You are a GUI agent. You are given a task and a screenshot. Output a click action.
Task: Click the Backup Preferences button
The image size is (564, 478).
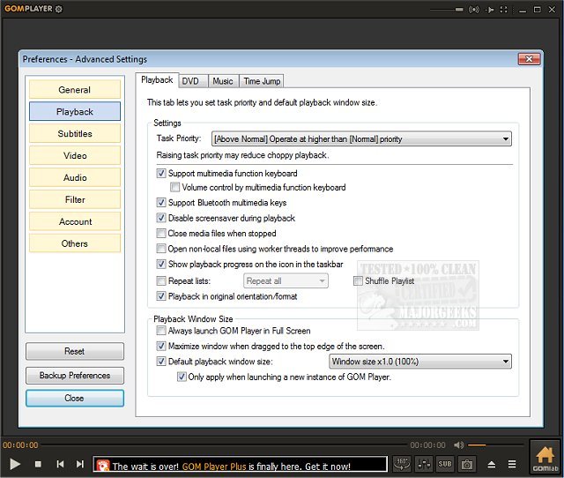point(74,376)
